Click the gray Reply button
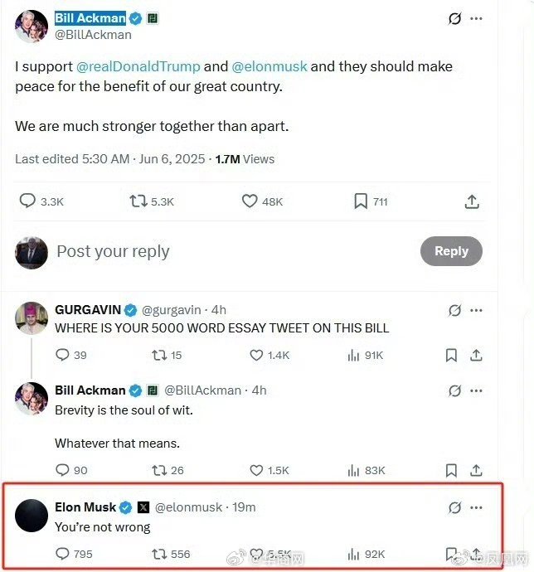 [451, 251]
